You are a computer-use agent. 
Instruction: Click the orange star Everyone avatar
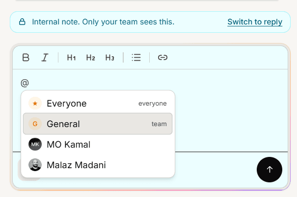(x=35, y=104)
